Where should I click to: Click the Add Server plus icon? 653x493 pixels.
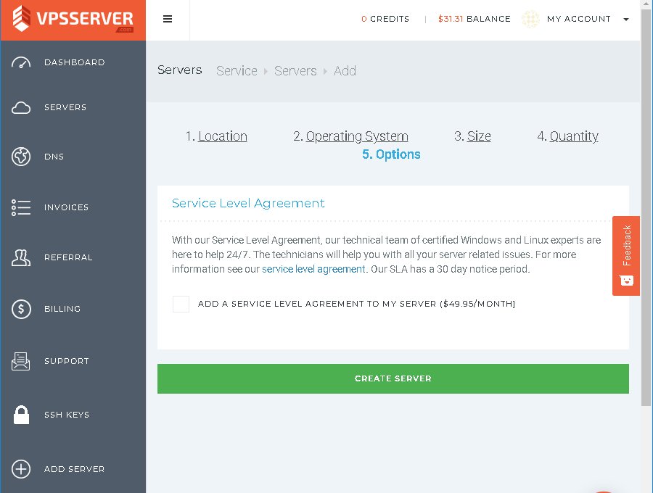(21, 469)
